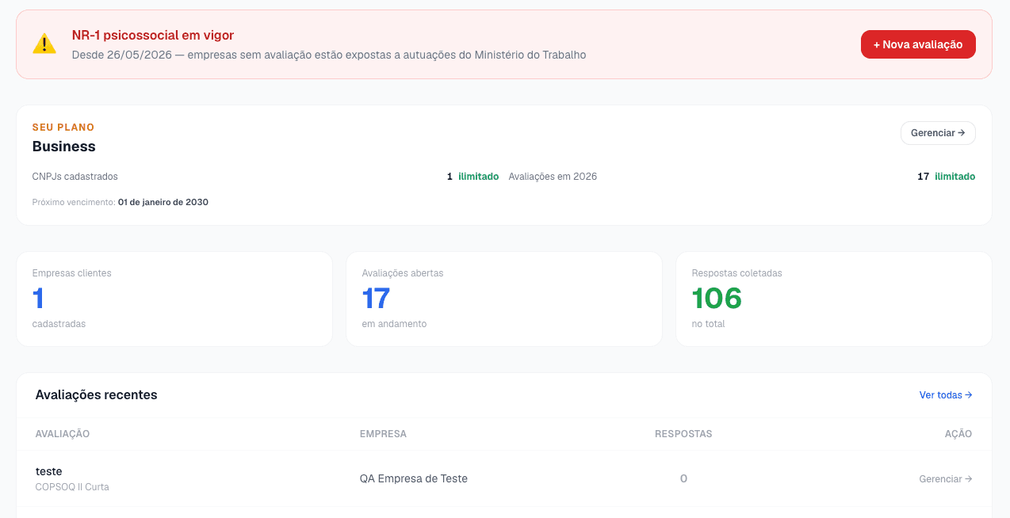Click 'CNPJs cadastrados' label
The height and width of the screenshot is (518, 1010).
[x=75, y=177]
